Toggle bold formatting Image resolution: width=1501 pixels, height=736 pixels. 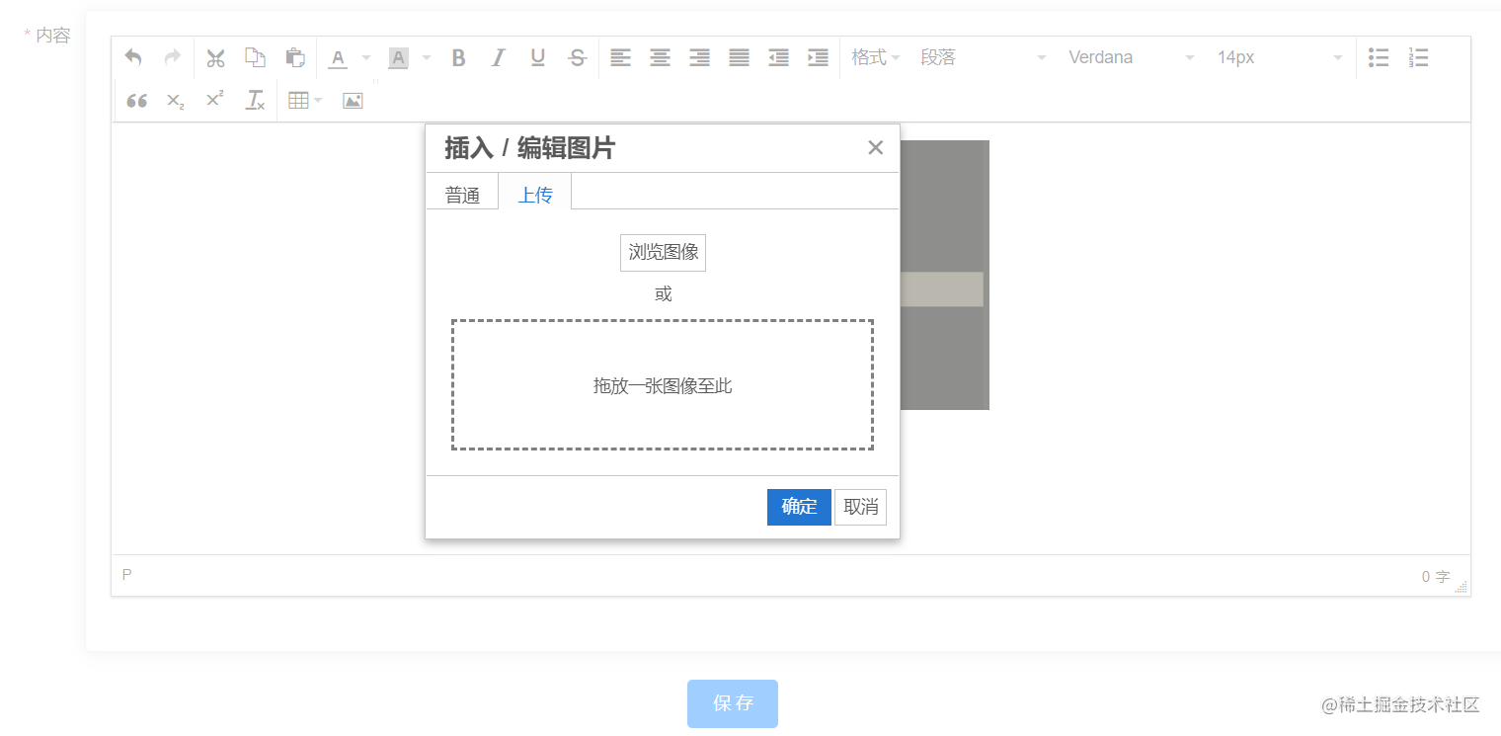point(458,57)
